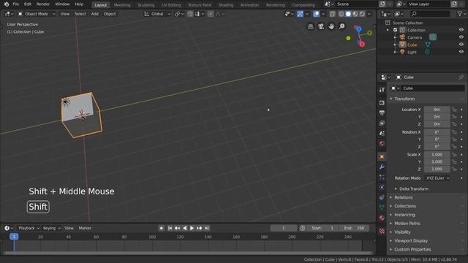The image size is (468, 263).
Task: Toggle viewport gizmos button
Action: pos(300,14)
